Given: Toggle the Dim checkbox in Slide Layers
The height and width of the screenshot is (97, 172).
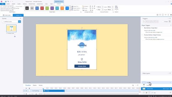Looking at the screenshot, I should click(x=152, y=93).
